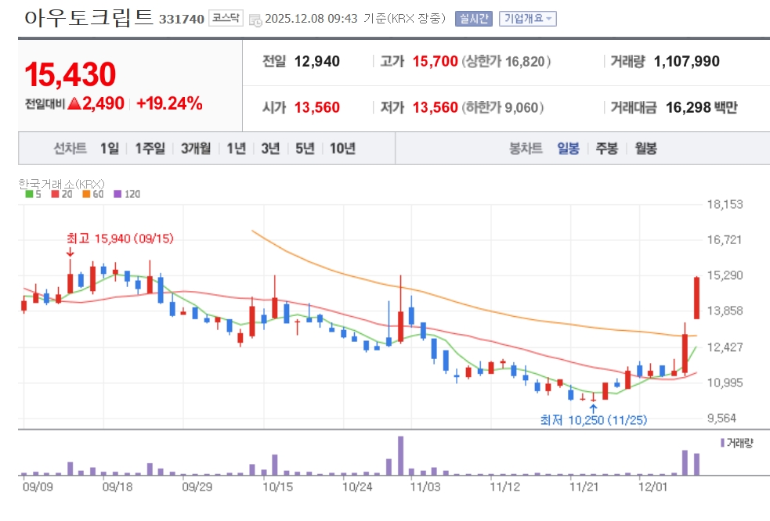The height and width of the screenshot is (521, 770).
Task: Click the 최저 10,250 (11/25) low marker
Action: pyautogui.click(x=594, y=420)
